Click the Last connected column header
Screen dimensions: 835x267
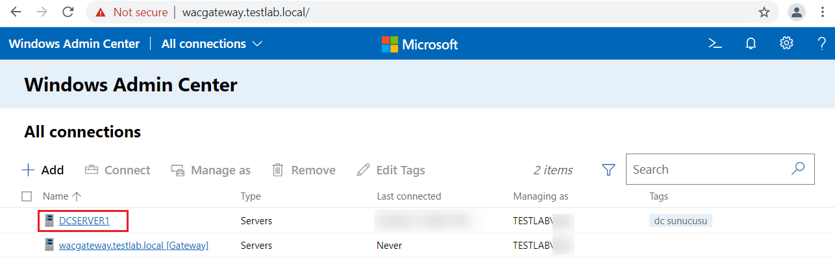[x=408, y=196]
